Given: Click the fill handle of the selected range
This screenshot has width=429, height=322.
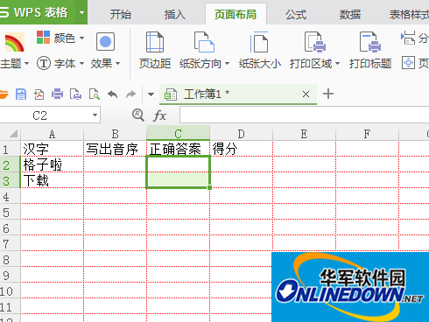Looking at the screenshot, I should [210, 187].
